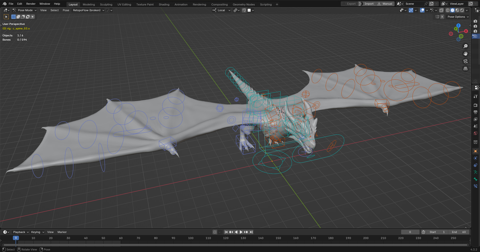Image resolution: width=480 pixels, height=252 pixels.
Task: Click the timeline horizontal scrollbar
Action: point(235,245)
